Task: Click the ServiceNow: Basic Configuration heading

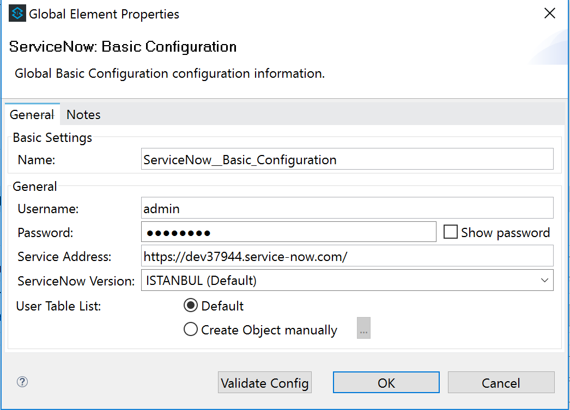Action: tap(123, 47)
